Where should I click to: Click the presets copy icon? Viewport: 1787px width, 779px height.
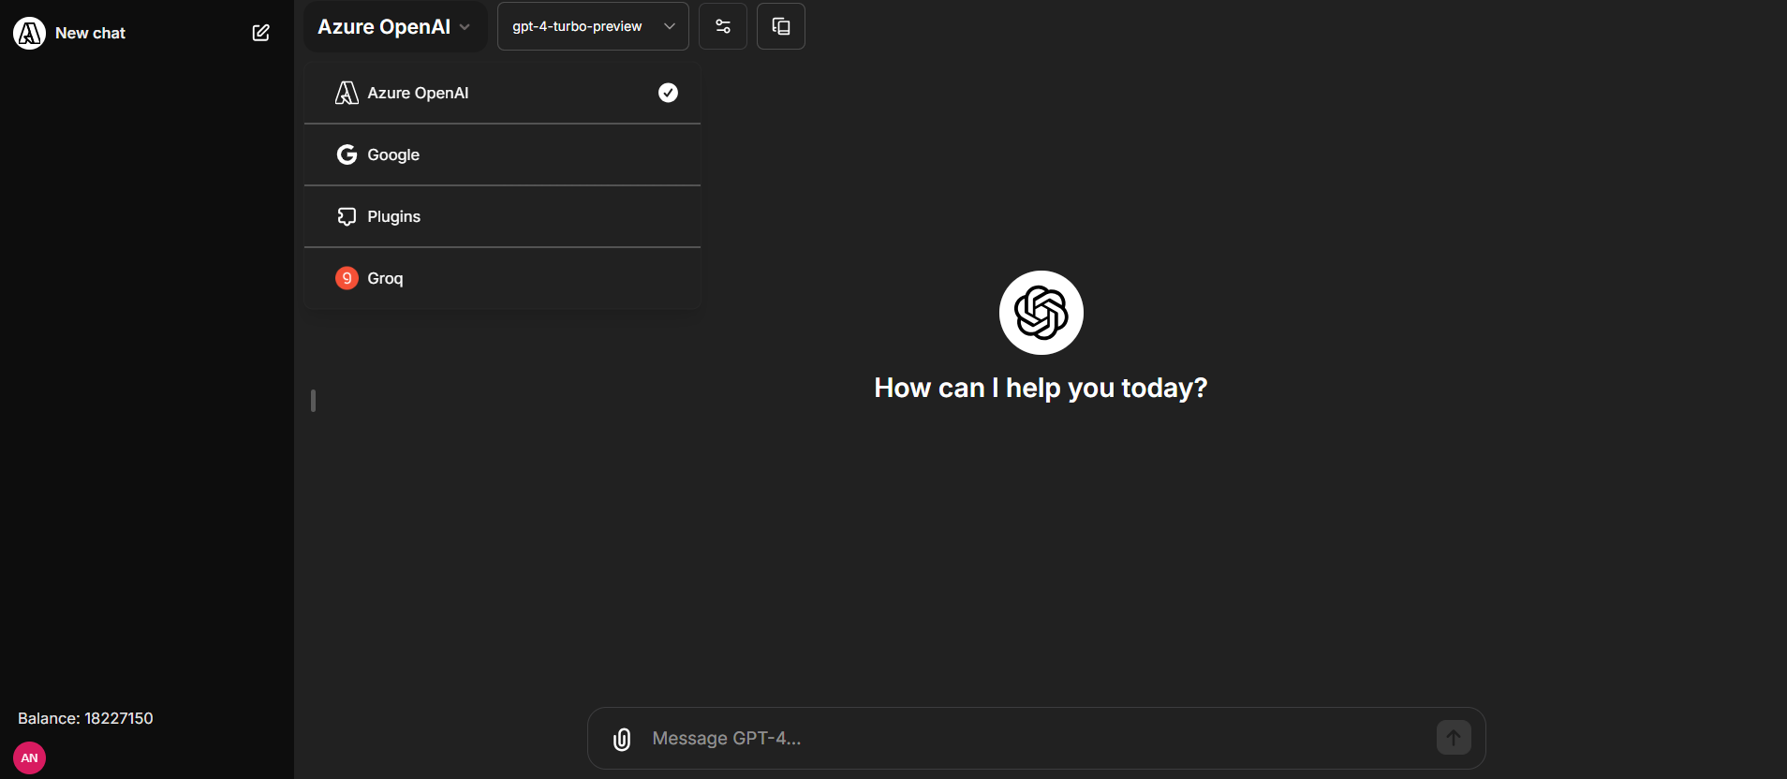click(781, 26)
